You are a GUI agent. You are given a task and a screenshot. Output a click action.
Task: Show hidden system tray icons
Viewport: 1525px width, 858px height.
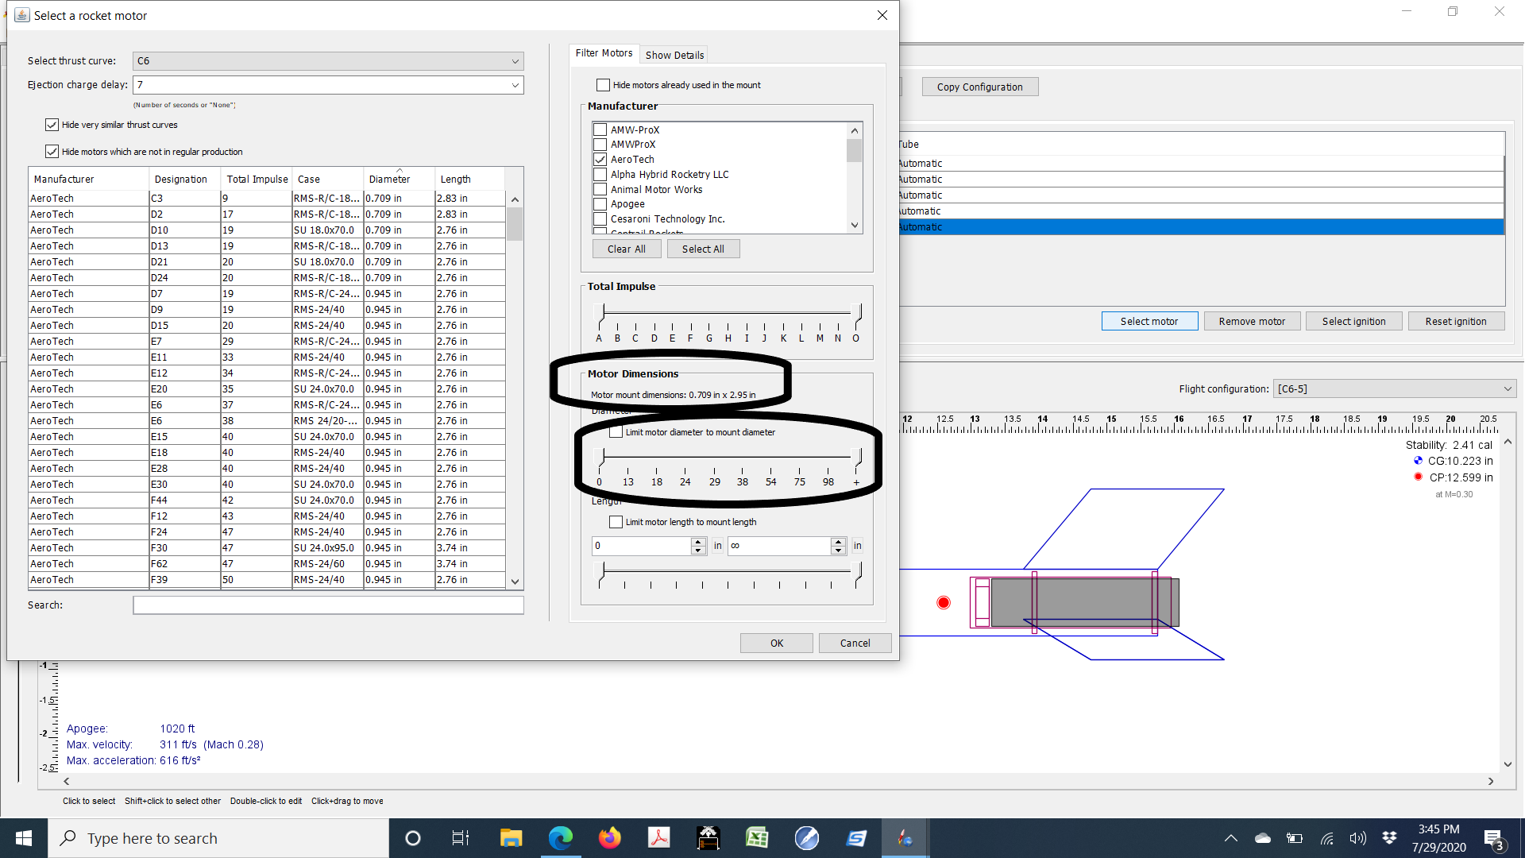point(1230,838)
